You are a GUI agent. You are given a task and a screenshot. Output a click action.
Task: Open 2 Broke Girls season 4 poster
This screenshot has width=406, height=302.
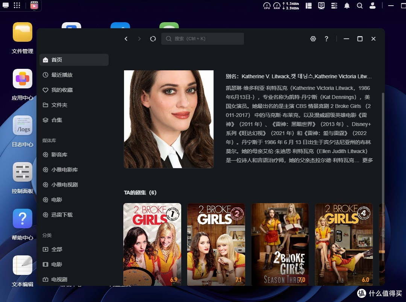(344, 244)
